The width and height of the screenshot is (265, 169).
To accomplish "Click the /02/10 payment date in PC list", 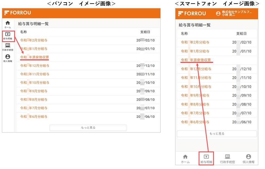I will (146, 40).
